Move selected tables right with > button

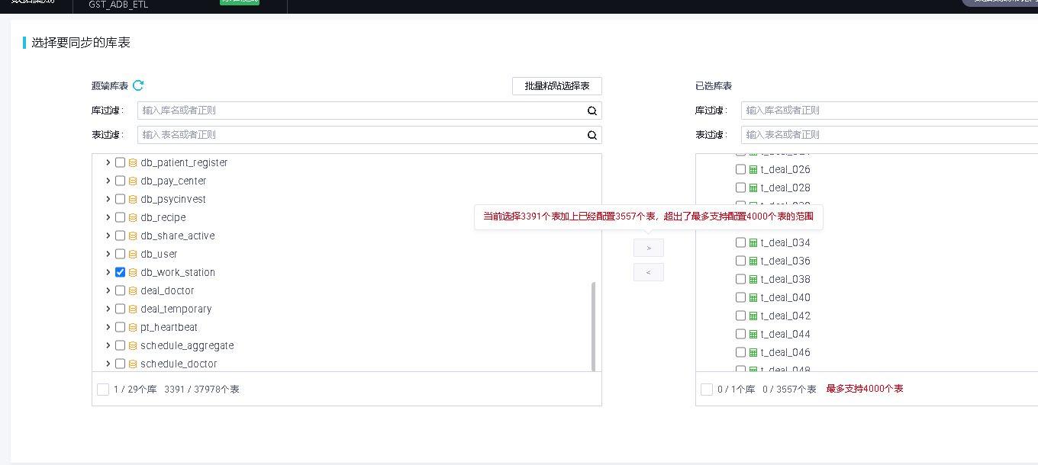coord(649,248)
